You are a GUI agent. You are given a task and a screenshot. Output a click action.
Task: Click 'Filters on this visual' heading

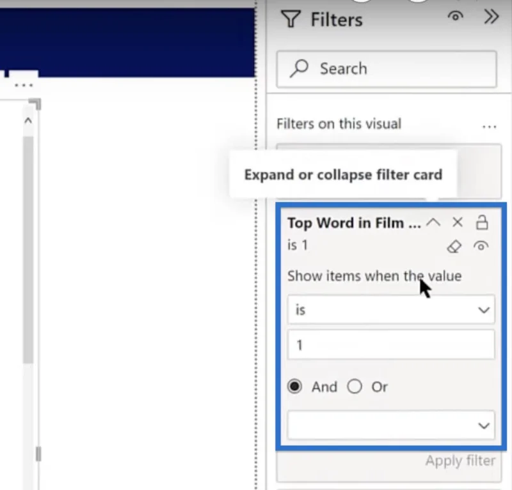[x=339, y=124]
